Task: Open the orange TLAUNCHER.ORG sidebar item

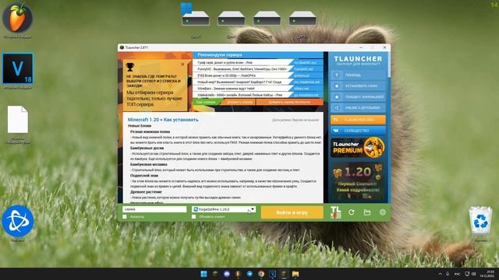Action: [358, 120]
